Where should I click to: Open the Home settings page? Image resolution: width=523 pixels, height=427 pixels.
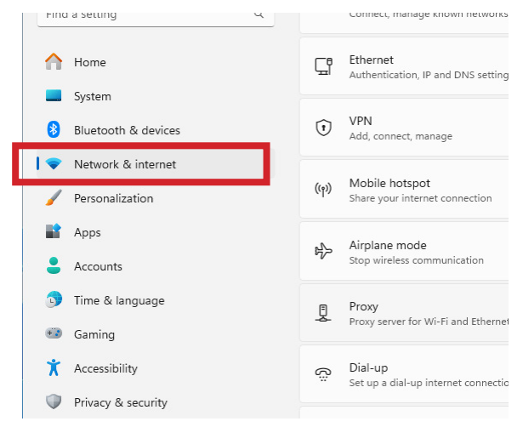point(155,62)
